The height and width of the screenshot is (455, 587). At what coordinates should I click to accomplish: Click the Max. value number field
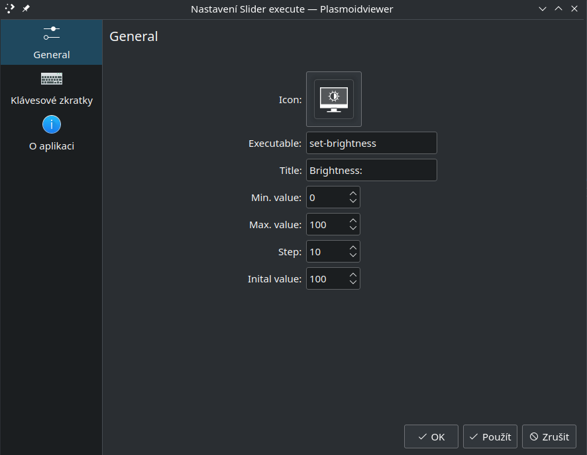pos(327,224)
